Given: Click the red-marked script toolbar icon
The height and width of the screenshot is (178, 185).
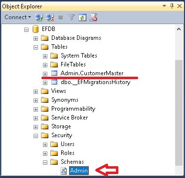Looking at the screenshot, I should click(93, 17).
